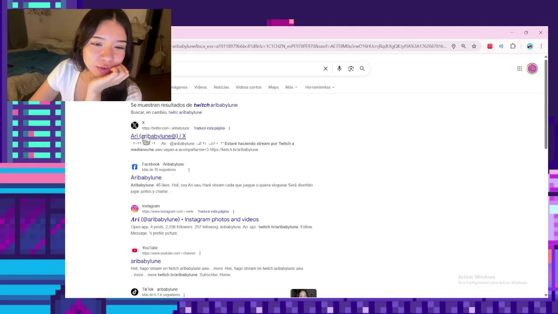Image resolution: width=558 pixels, height=314 pixels.
Task: Switch to the Videos cortos tab
Action: (x=248, y=87)
